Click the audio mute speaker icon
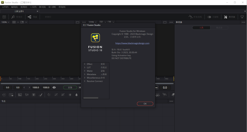 click(x=54, y=88)
